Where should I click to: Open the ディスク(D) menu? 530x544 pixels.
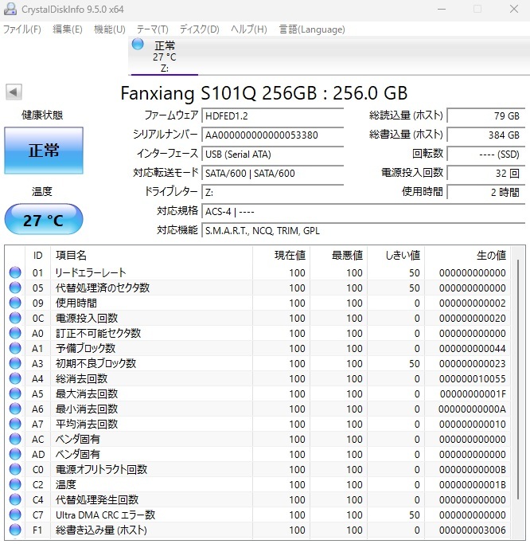coord(199,29)
